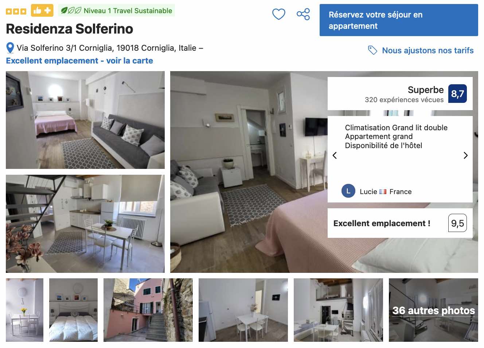Click the yellow thumbs-up preferred badge
This screenshot has height=348, width=484.
[x=42, y=11]
